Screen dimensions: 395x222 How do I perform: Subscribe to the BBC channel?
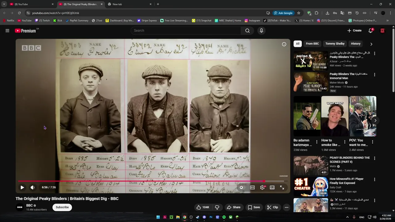62,207
